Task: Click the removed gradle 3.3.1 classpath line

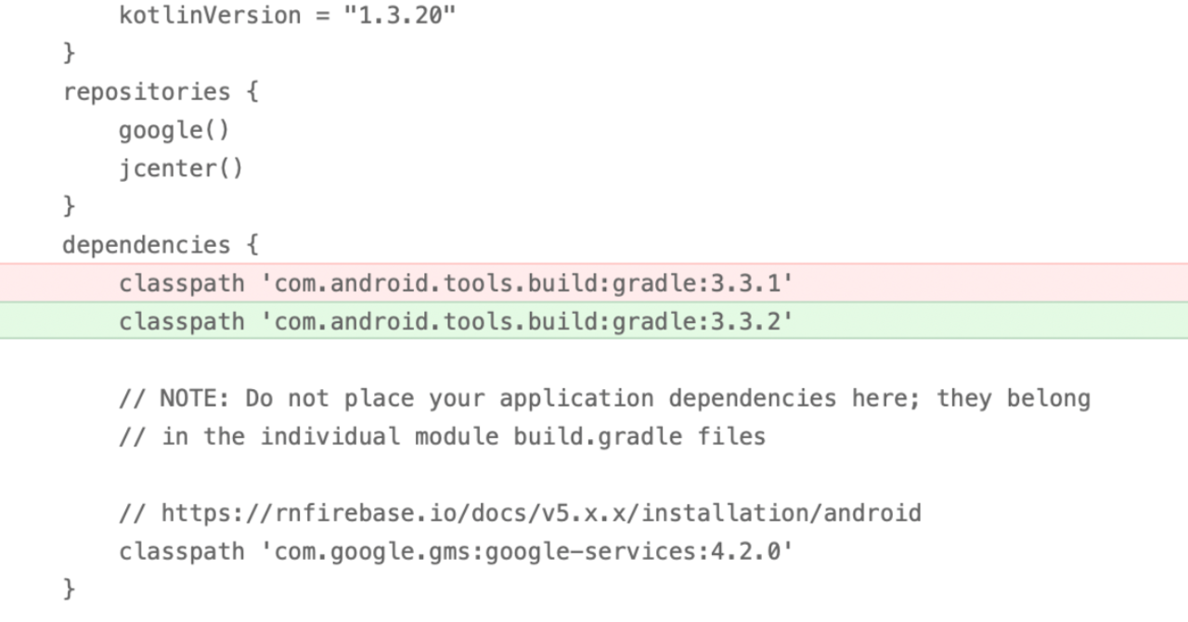Action: tap(594, 283)
